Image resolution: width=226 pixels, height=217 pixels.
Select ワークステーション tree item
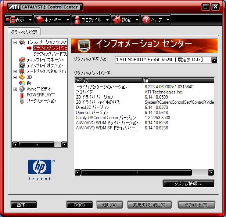click(41, 101)
